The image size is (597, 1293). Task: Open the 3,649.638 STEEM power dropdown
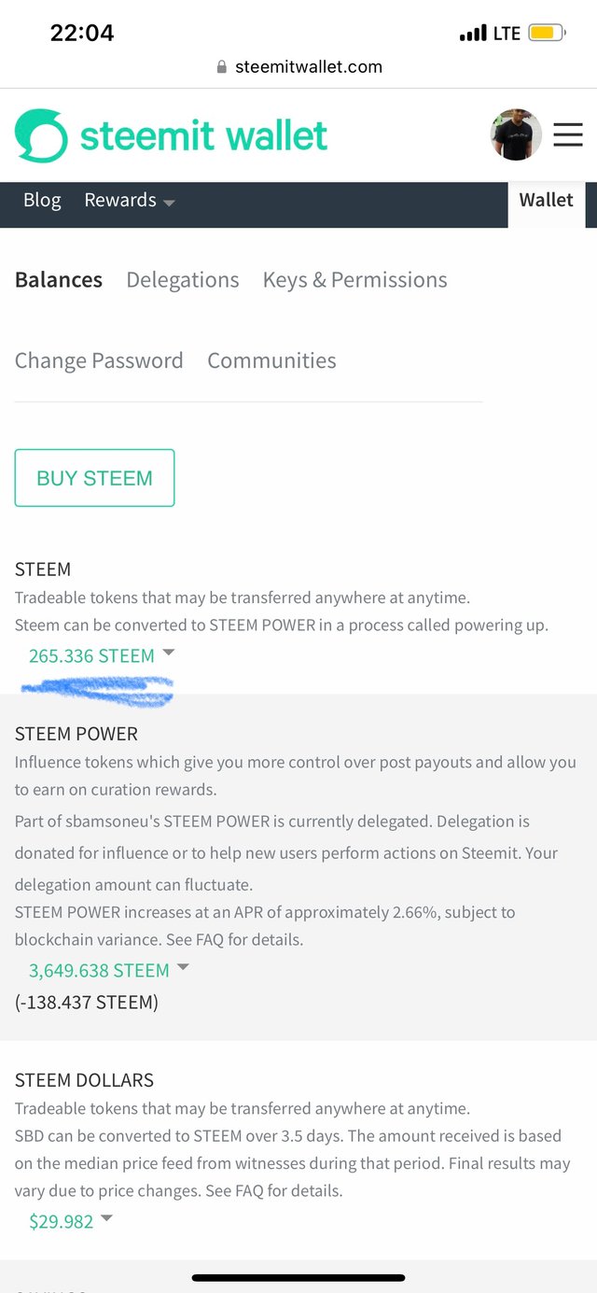pyautogui.click(x=108, y=970)
